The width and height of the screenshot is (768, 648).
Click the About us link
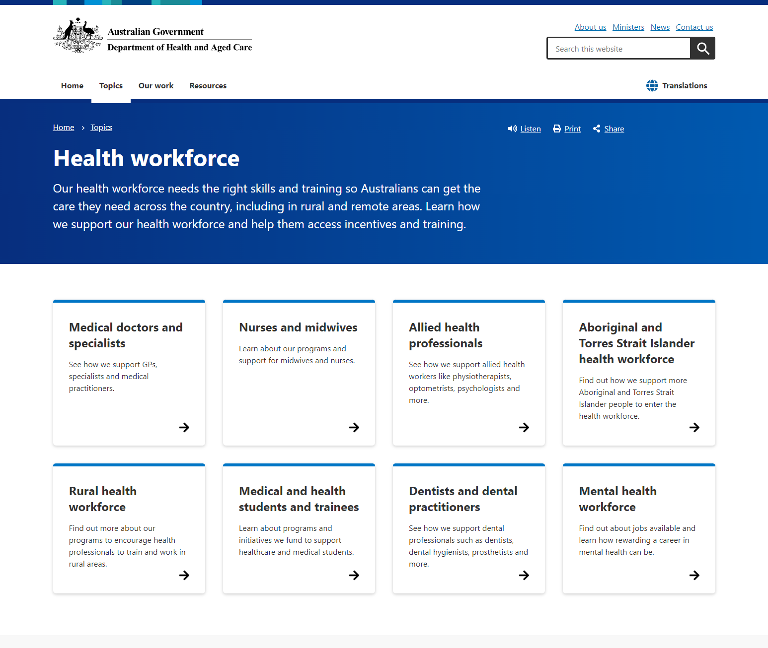pyautogui.click(x=590, y=27)
